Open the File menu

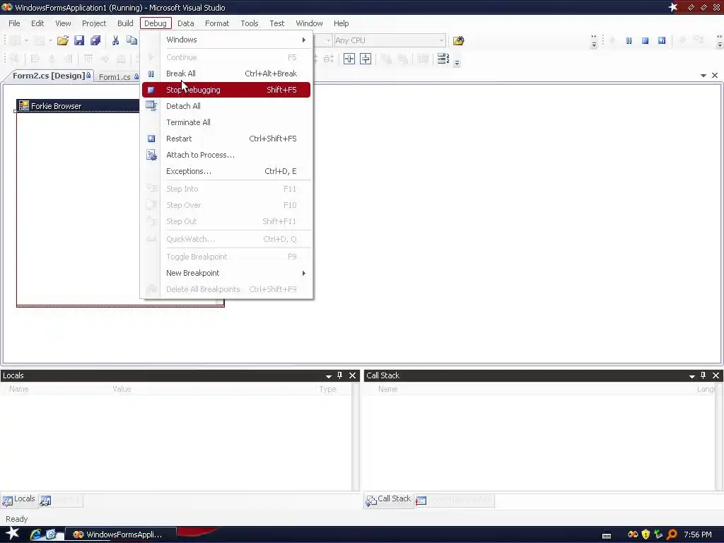click(x=14, y=23)
